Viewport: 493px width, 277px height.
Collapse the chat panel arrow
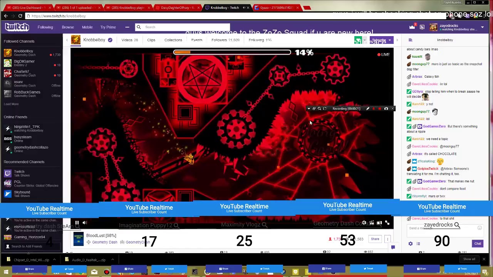(397, 40)
